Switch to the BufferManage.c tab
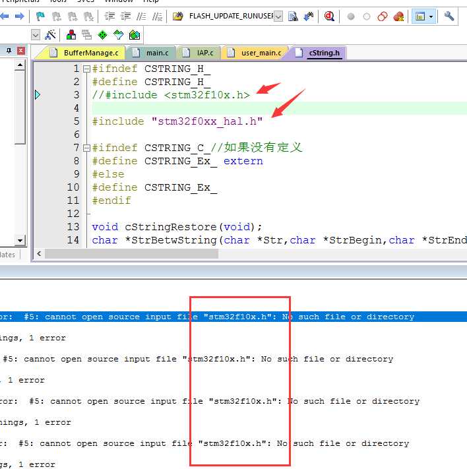 coord(85,53)
